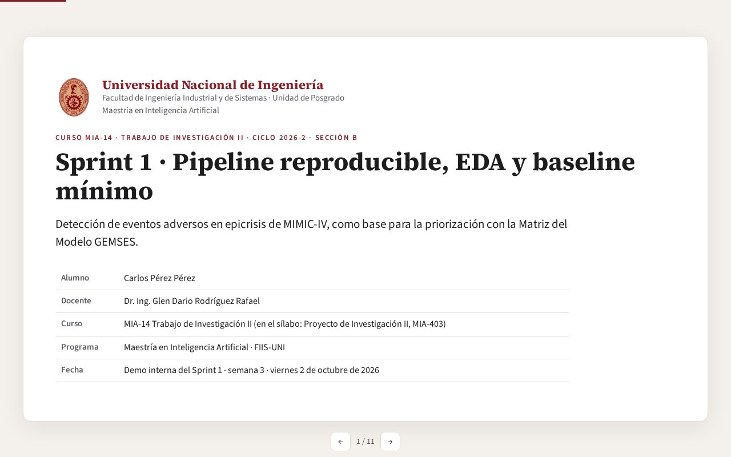The image size is (731, 457).
Task: Go to the previous slide arrow
Action: pos(340,442)
